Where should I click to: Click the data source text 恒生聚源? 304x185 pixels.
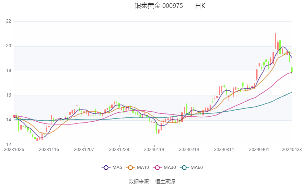[x=165, y=181]
